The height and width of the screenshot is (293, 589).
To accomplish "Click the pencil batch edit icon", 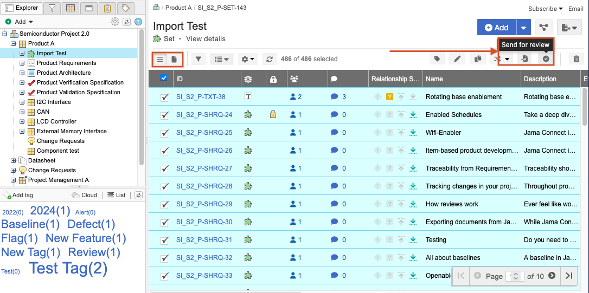I will click(457, 59).
